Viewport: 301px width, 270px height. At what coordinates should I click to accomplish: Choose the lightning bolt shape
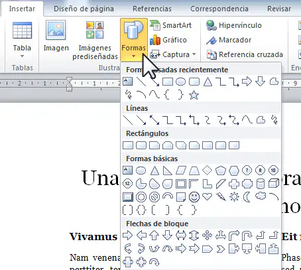pyautogui.click(x=221, y=196)
